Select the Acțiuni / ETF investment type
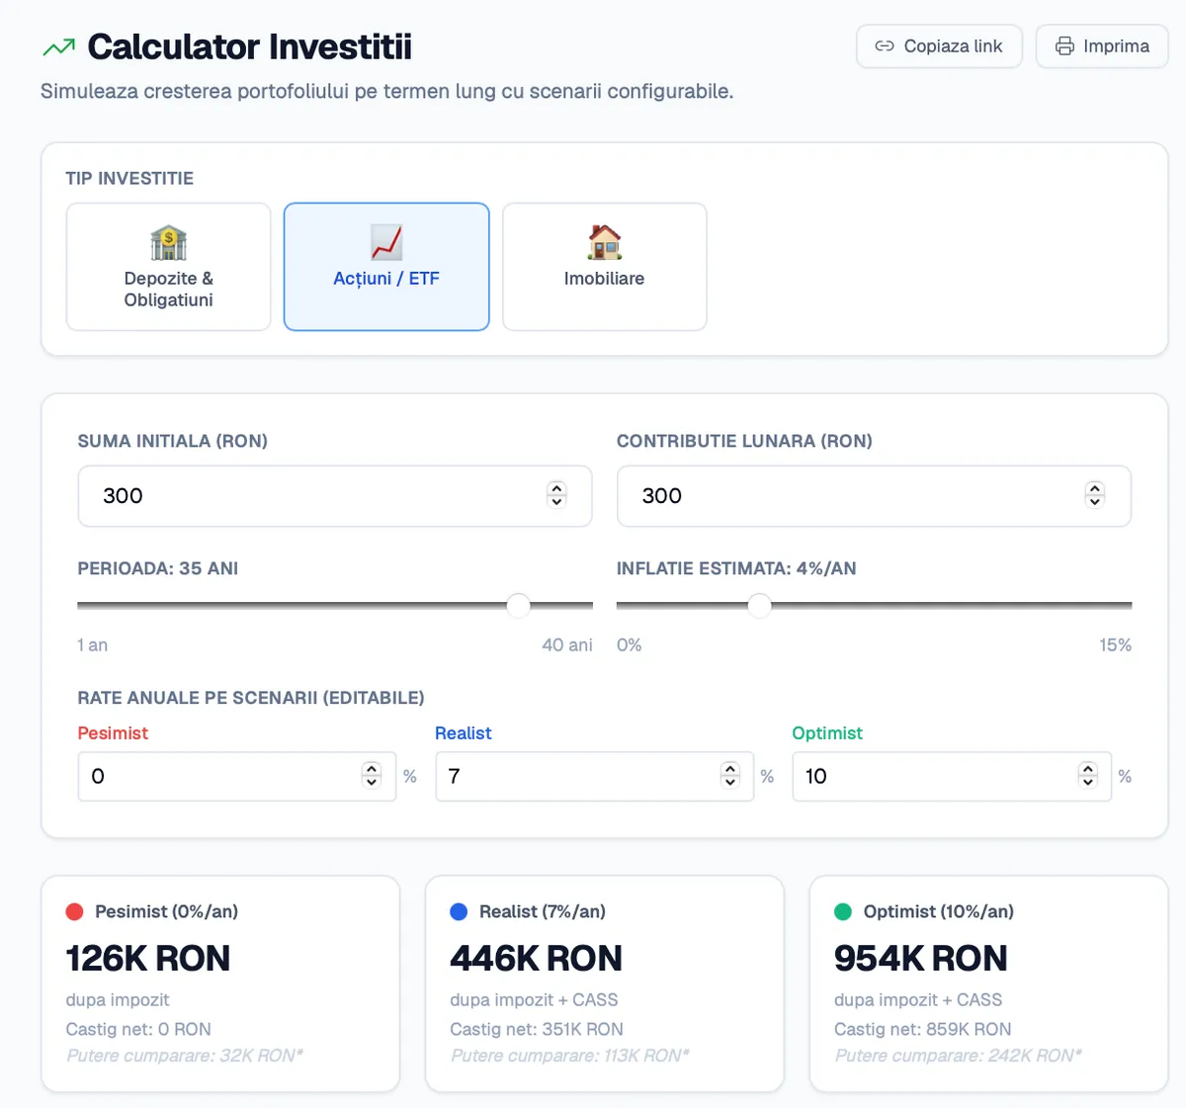This screenshot has height=1108, width=1186. [386, 267]
